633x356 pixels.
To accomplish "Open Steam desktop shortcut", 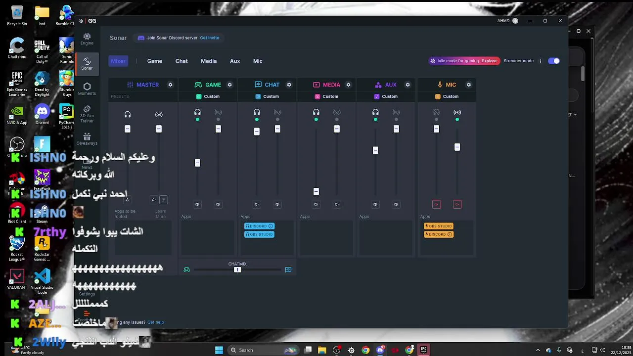I will (x=42, y=215).
